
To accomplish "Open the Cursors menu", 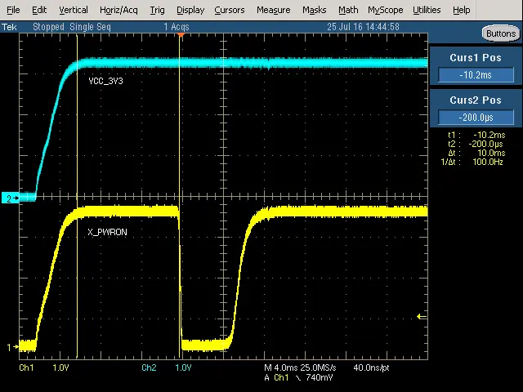I will tap(230, 10).
